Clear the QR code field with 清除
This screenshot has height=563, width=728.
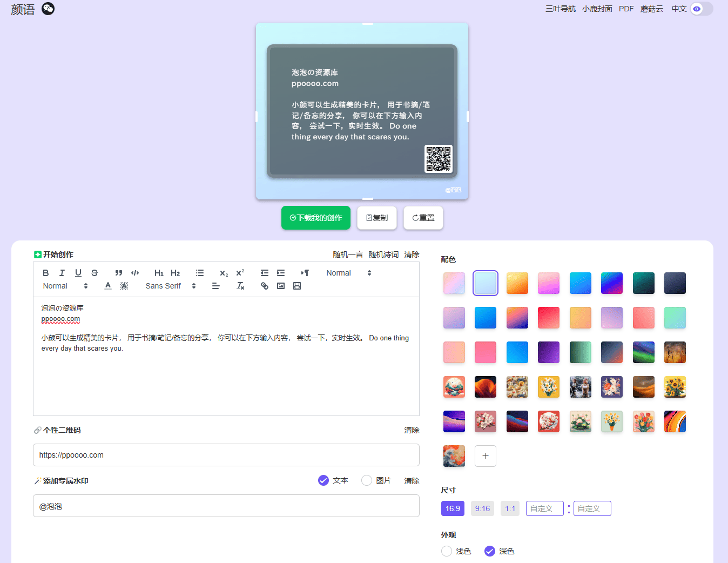click(412, 430)
